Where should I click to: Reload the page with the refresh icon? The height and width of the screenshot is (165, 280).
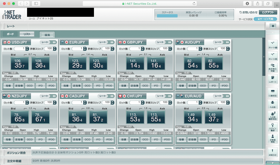tap(194, 3)
